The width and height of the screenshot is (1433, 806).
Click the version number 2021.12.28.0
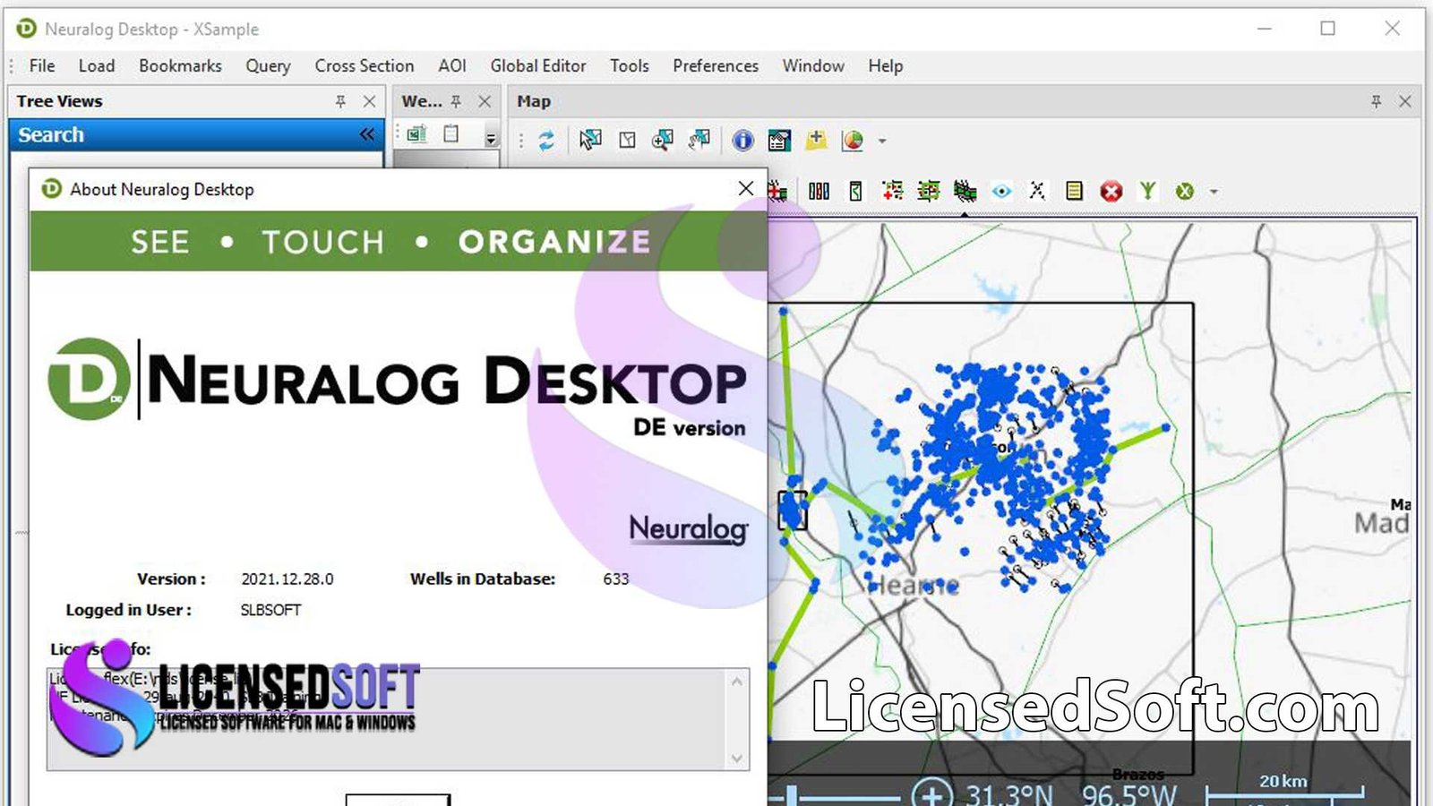(x=287, y=579)
